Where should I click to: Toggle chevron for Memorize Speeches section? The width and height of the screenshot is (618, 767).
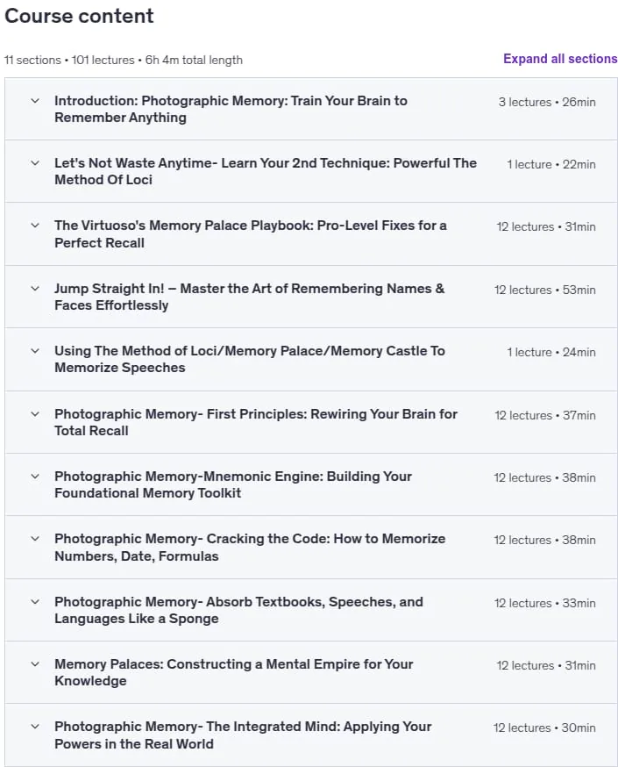(x=35, y=351)
